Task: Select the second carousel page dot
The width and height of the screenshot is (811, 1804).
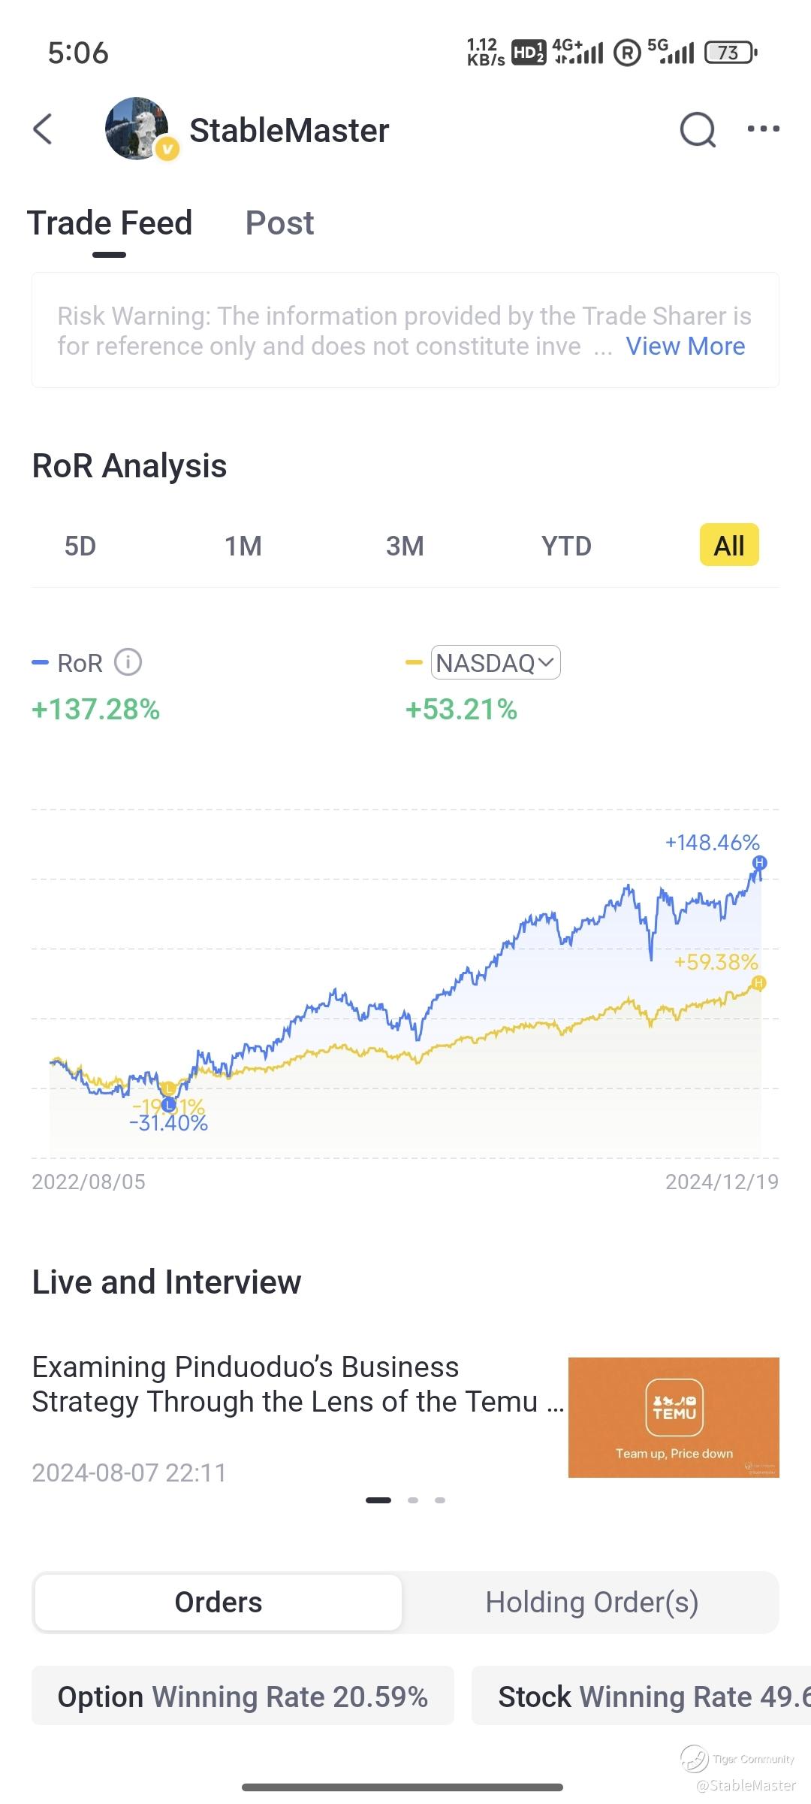Action: pyautogui.click(x=413, y=1500)
